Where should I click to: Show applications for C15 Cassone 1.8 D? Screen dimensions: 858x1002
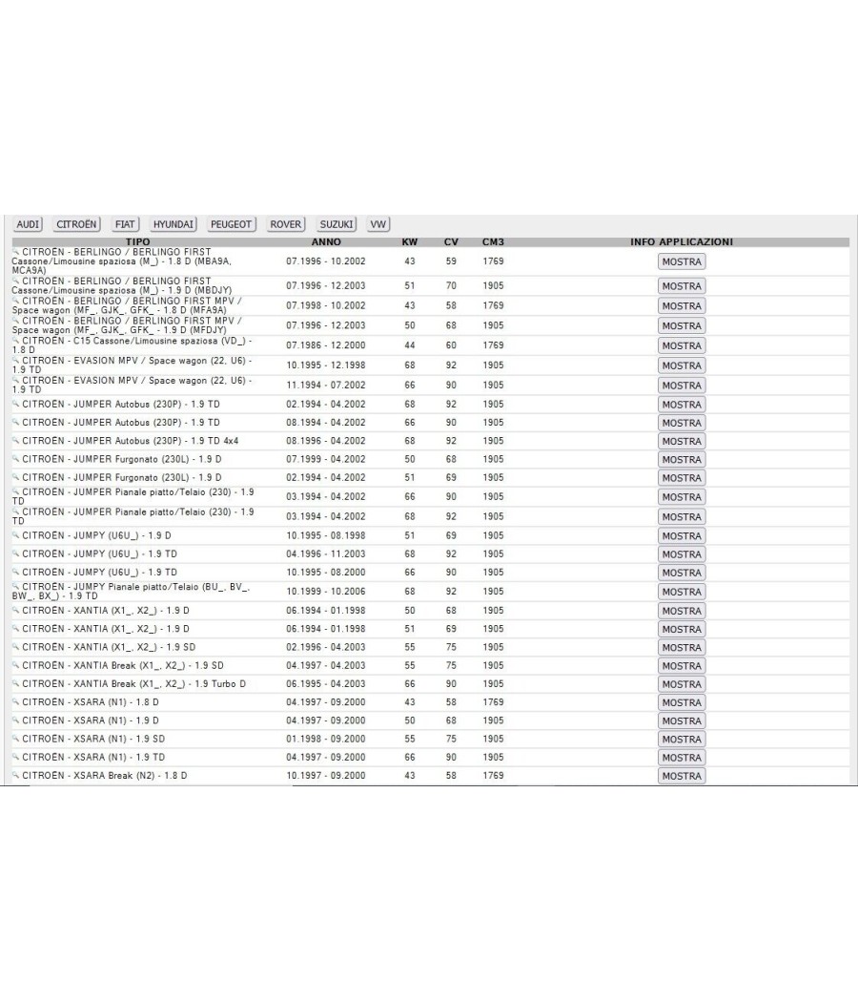(682, 345)
